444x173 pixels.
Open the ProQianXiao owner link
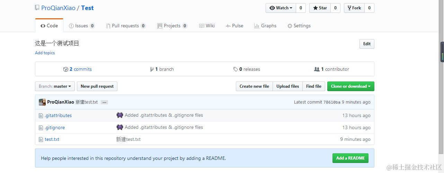(x=58, y=8)
